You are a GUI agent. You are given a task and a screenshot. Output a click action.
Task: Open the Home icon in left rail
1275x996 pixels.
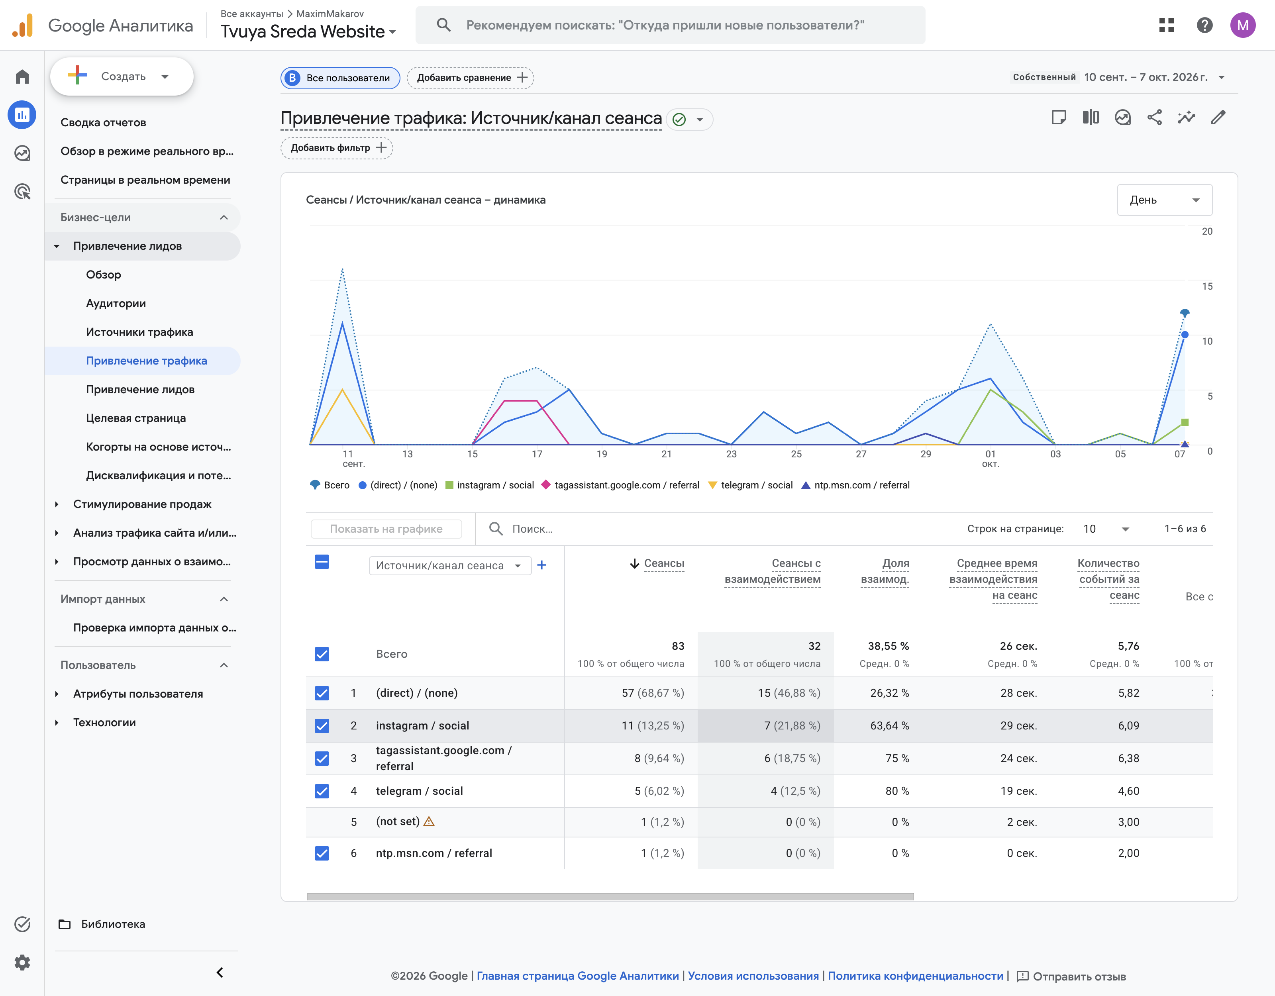point(22,76)
